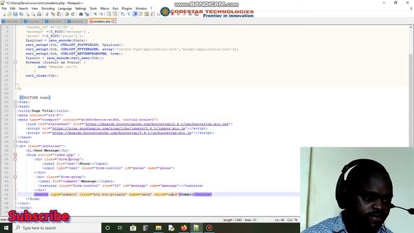Click the Print toolbar icon
The width and height of the screenshot is (414, 233).
pos(39,14)
